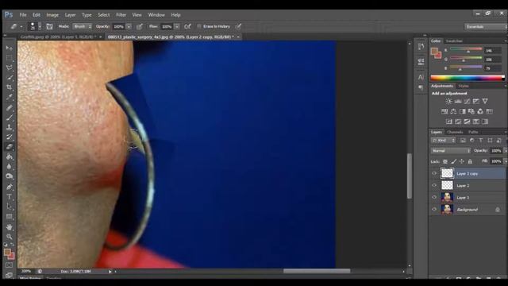Select the Quick Selection tool

click(x=10, y=78)
